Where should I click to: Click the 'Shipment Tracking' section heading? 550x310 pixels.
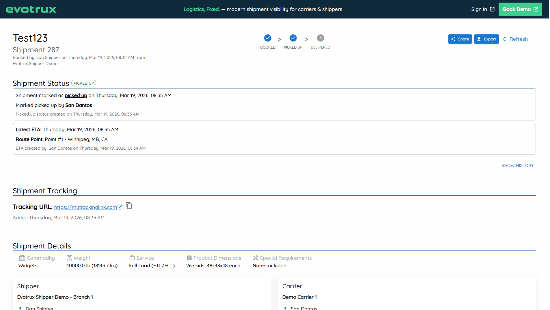(45, 191)
